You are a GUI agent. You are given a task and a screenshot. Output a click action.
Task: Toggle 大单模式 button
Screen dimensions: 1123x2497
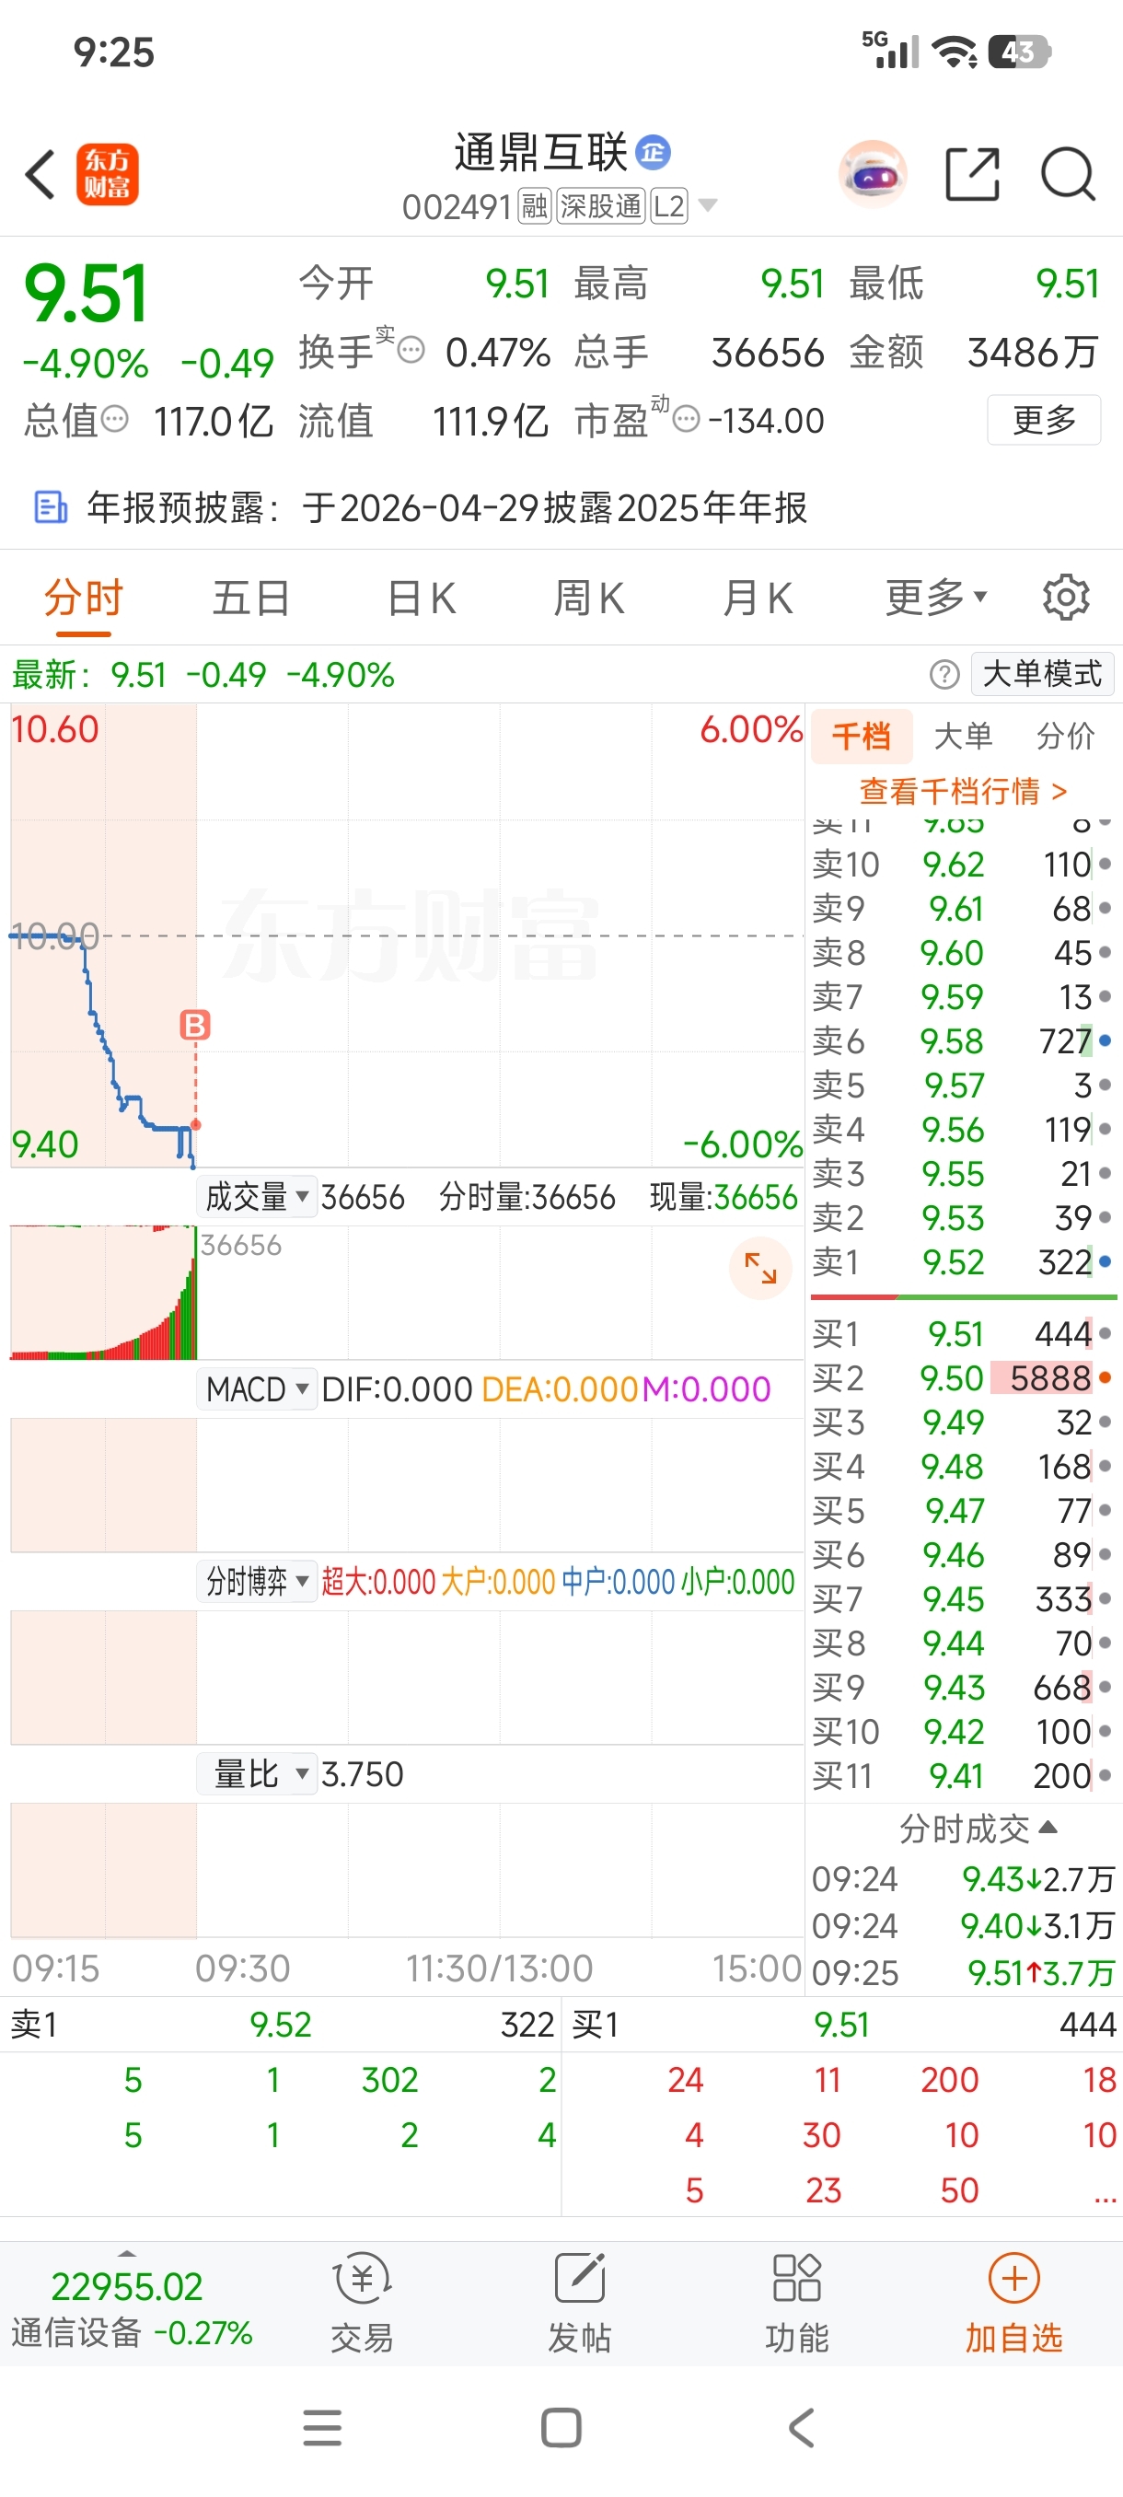pos(1042,674)
